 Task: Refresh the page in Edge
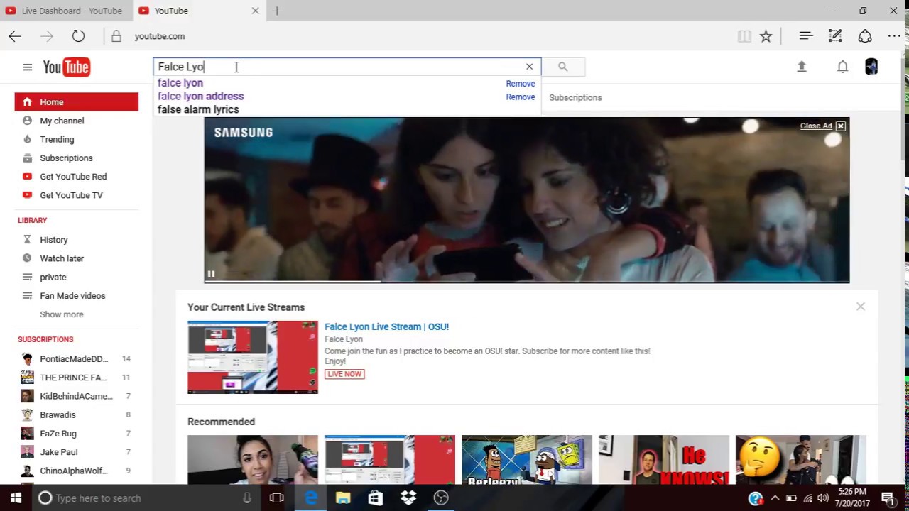tap(78, 36)
